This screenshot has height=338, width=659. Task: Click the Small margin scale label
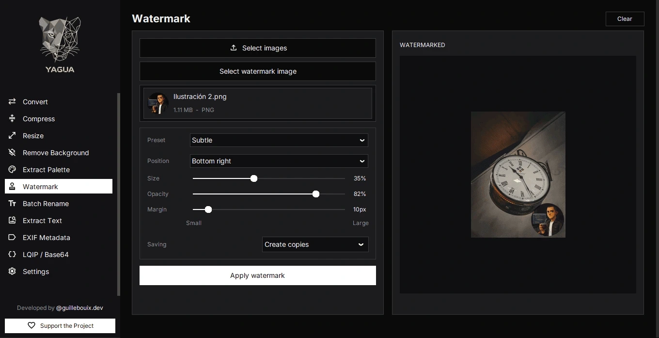[x=194, y=223]
